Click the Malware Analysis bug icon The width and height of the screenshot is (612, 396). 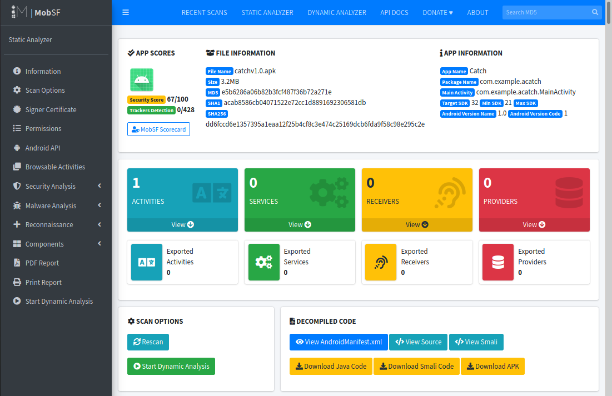pos(17,205)
